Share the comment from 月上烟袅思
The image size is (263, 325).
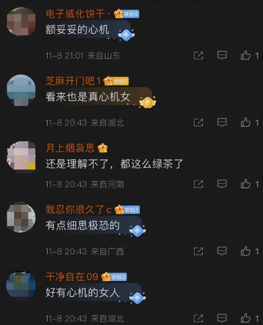pyautogui.click(x=198, y=184)
